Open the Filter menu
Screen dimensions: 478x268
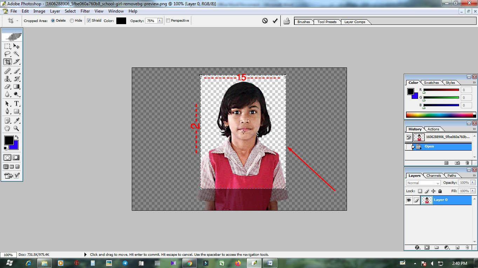(85, 11)
